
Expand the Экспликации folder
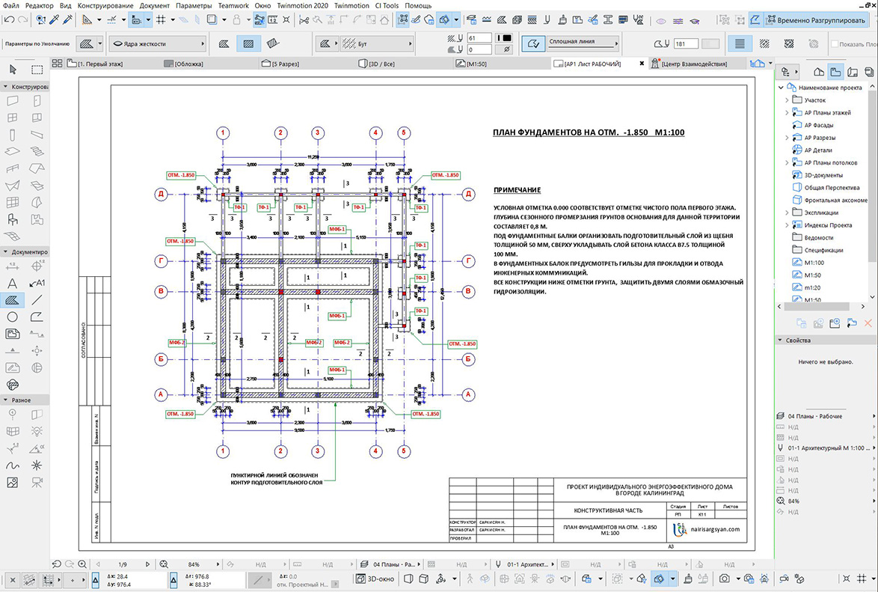click(x=787, y=213)
